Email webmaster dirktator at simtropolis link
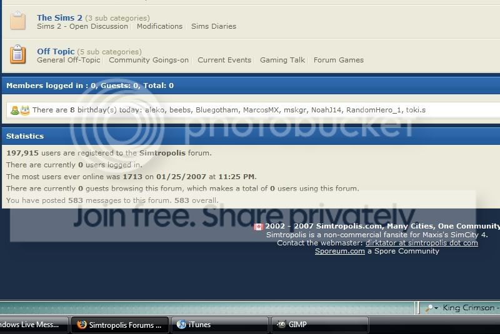The image size is (500, 334). pyautogui.click(x=421, y=243)
